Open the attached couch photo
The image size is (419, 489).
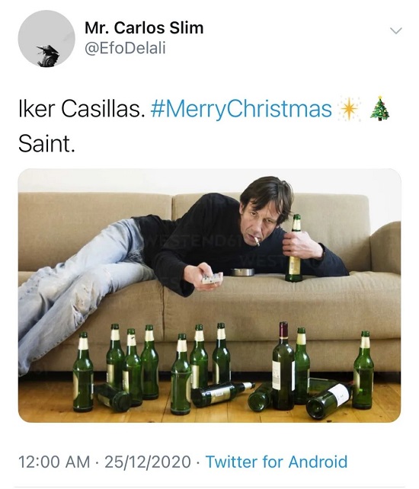209,296
